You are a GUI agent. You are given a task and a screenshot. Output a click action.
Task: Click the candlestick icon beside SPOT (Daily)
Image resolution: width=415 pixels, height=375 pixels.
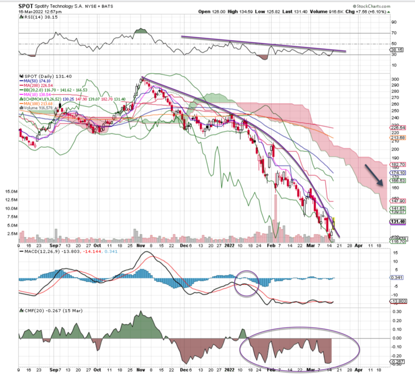pos(21,76)
